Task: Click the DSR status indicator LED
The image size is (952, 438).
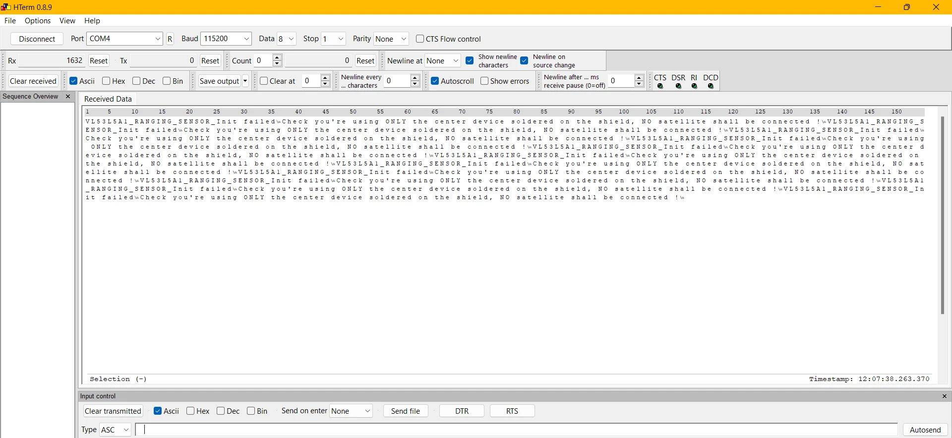Action: tap(678, 86)
